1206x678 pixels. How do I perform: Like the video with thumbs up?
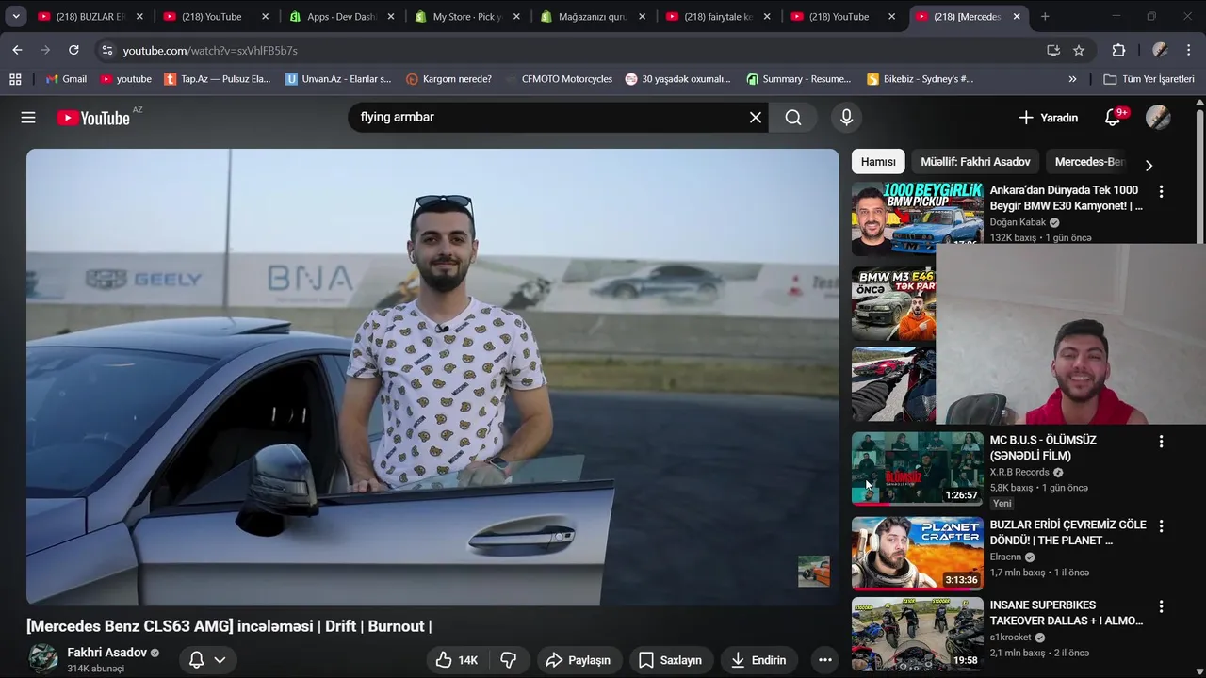coord(457,660)
